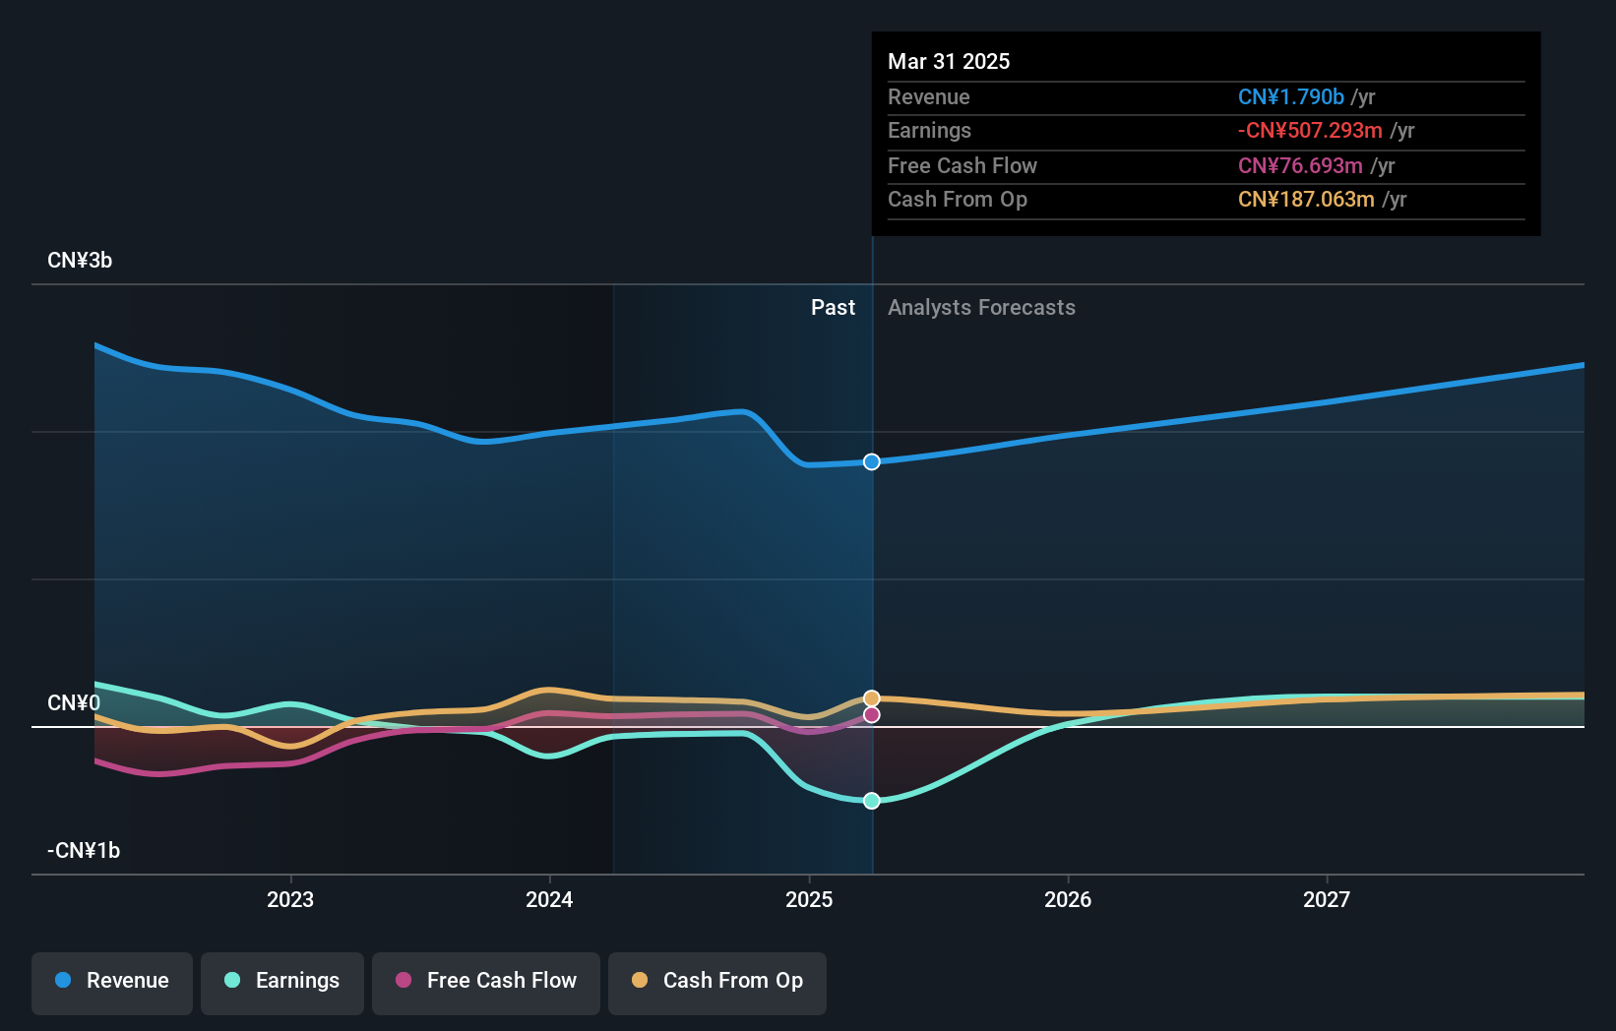Click the blue Revenue legend dot
The width and height of the screenshot is (1616, 1031).
pyautogui.click(x=63, y=980)
